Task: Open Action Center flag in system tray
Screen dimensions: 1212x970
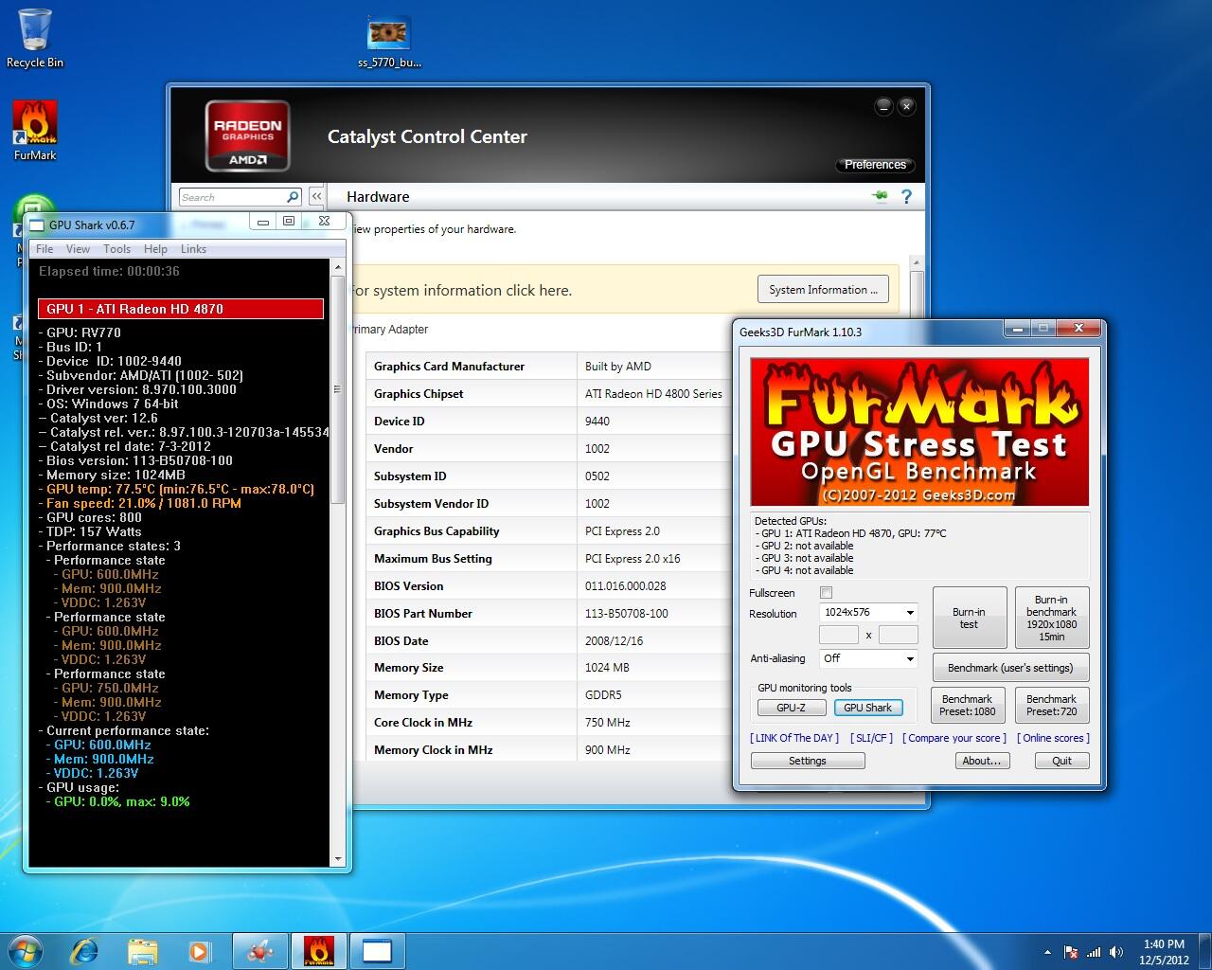Action: [x=1071, y=952]
